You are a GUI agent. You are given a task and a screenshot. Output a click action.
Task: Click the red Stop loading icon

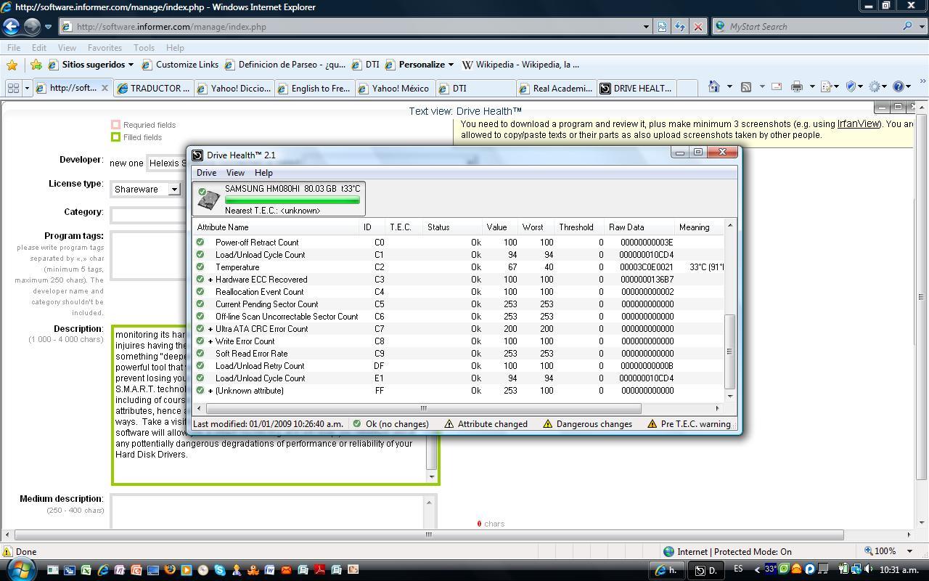[697, 27]
